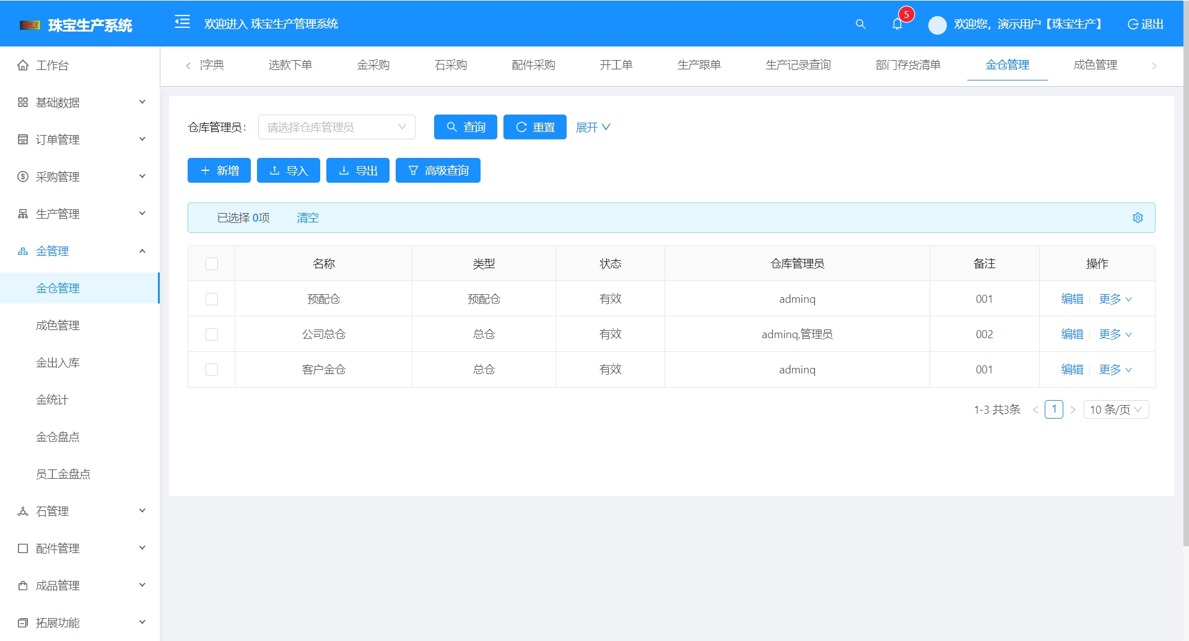Open the 仓库管理员 selection dropdown
This screenshot has width=1189, height=641.
[x=336, y=127]
